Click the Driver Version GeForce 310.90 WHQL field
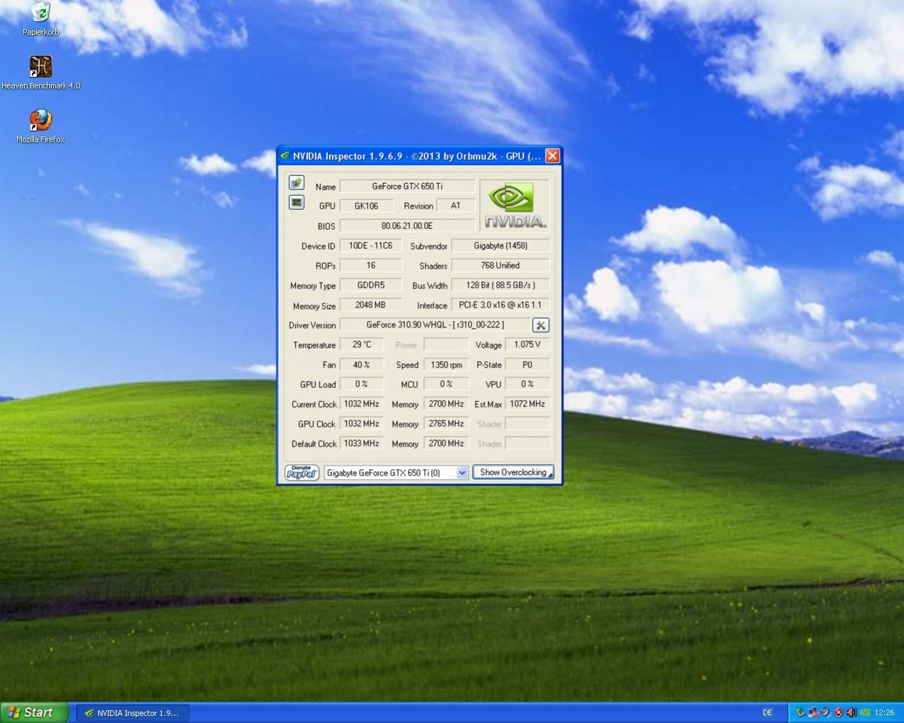 tap(435, 324)
